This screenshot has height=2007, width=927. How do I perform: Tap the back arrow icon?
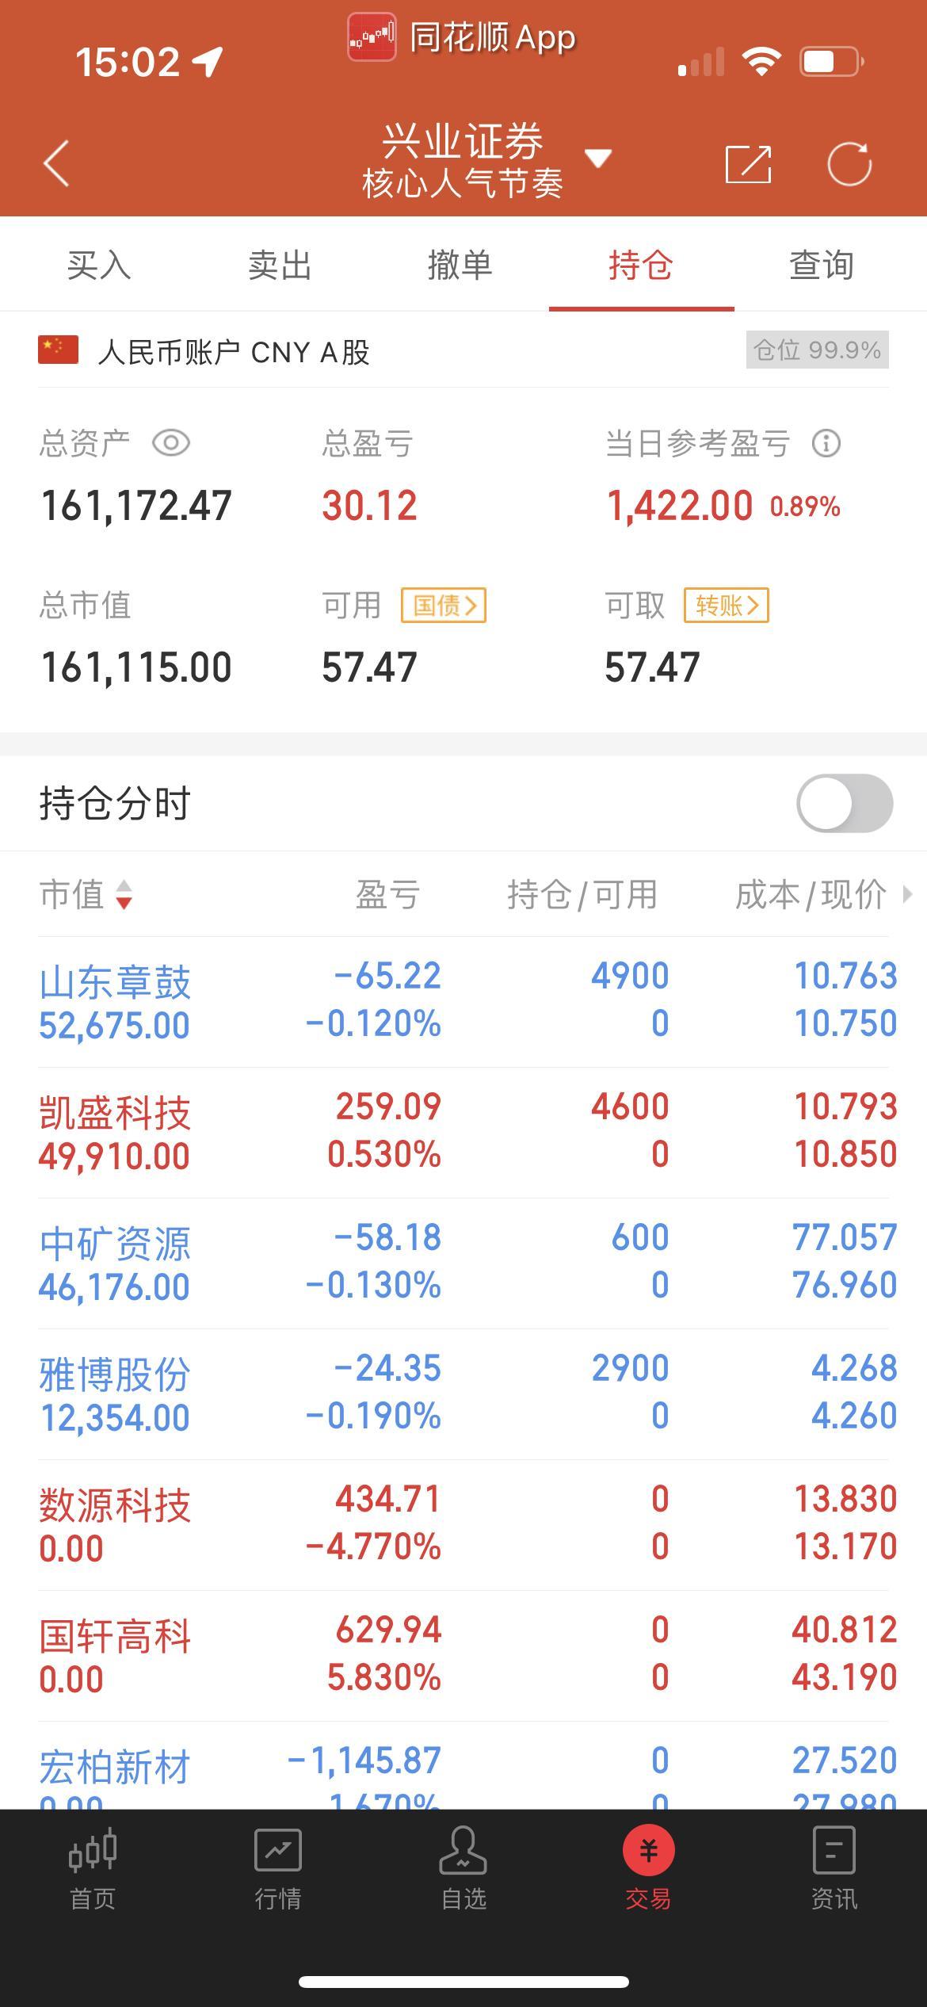56,163
